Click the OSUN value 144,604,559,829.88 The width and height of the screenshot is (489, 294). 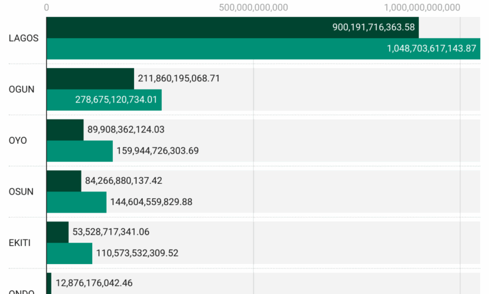pyautogui.click(x=151, y=202)
